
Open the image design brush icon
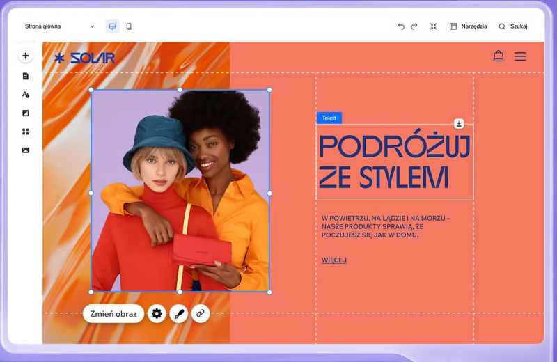tap(179, 314)
